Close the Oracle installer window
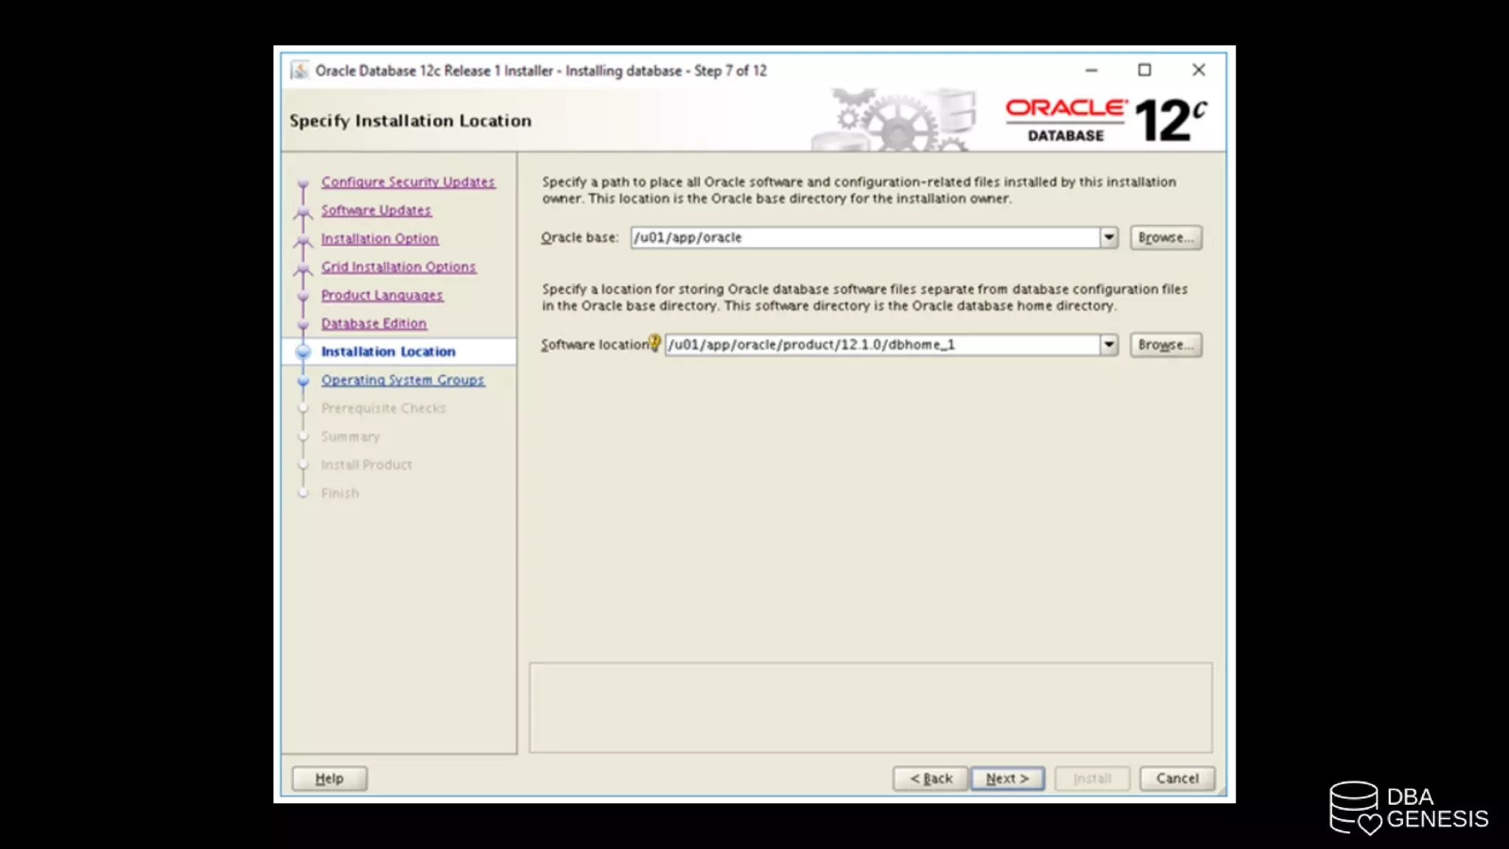Viewport: 1509px width, 849px height. tap(1199, 70)
